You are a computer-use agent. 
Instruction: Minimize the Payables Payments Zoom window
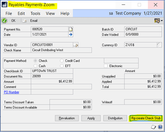coord(123,5)
